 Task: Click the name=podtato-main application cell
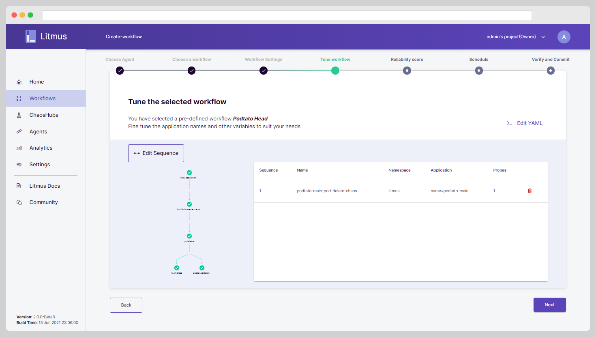click(x=450, y=191)
